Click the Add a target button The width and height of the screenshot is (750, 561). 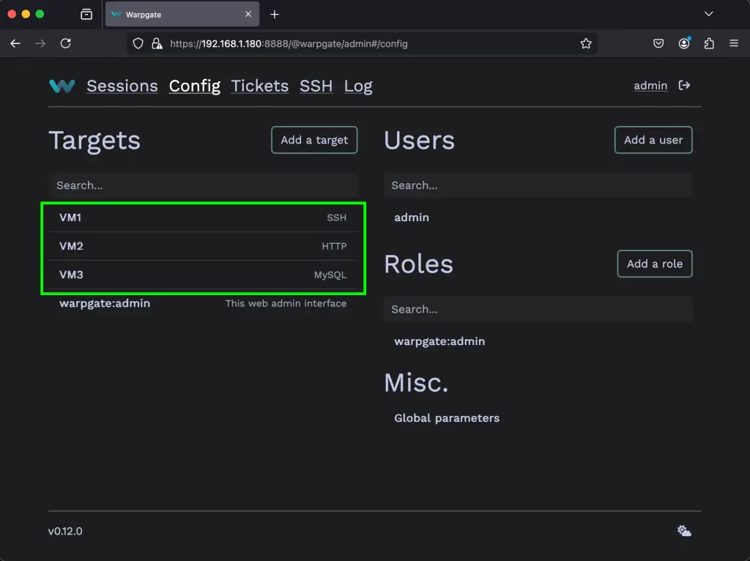click(x=314, y=140)
